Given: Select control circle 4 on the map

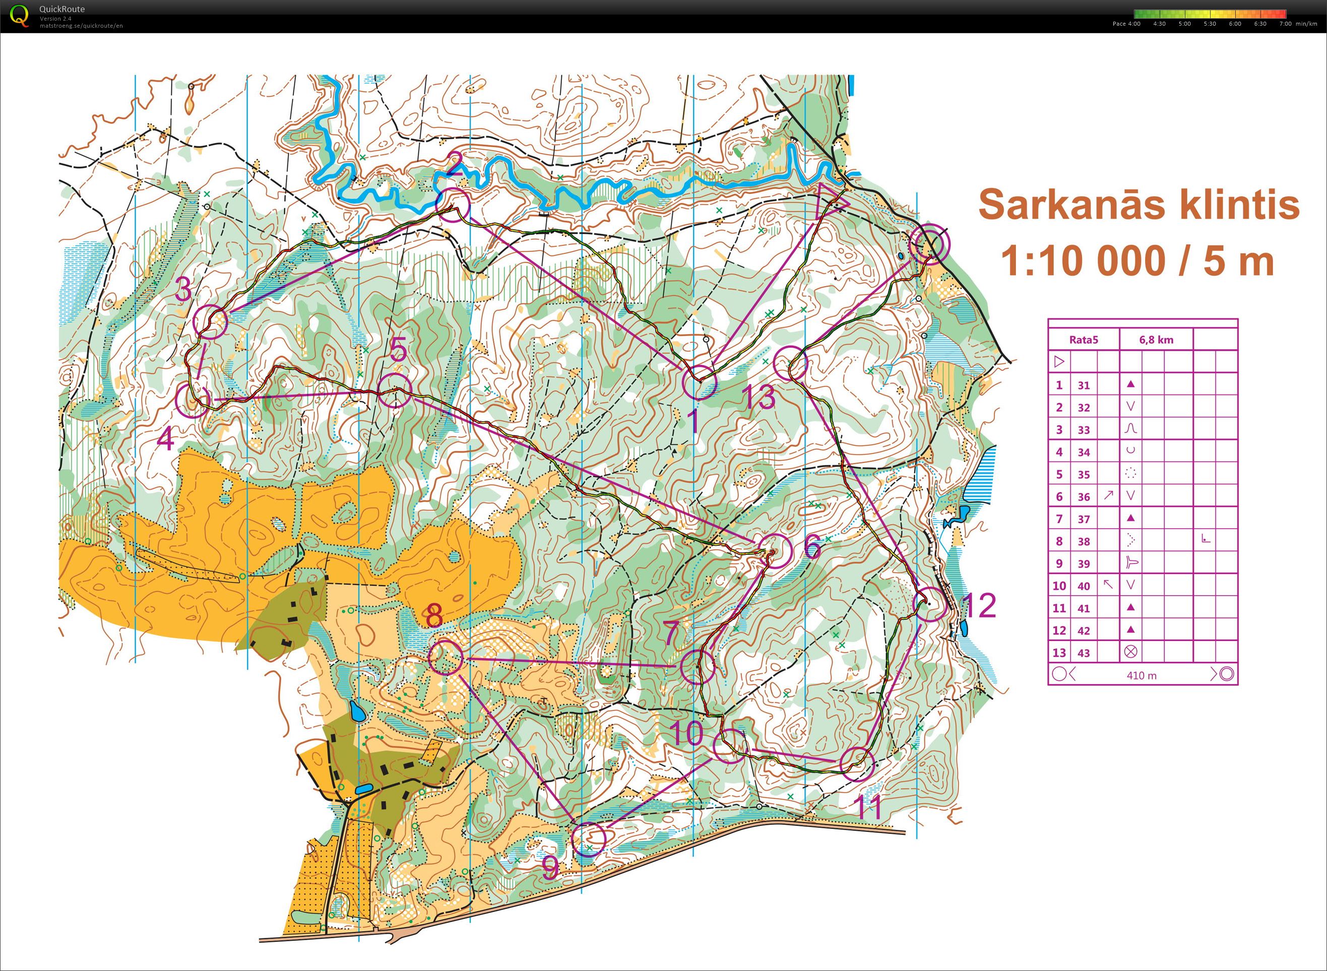Looking at the screenshot, I should pos(193,400).
